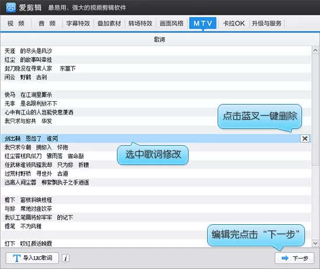This screenshot has height=269, width=320.
Task: Select lyric line 提笔 不为风雅
Action: coord(156,226)
